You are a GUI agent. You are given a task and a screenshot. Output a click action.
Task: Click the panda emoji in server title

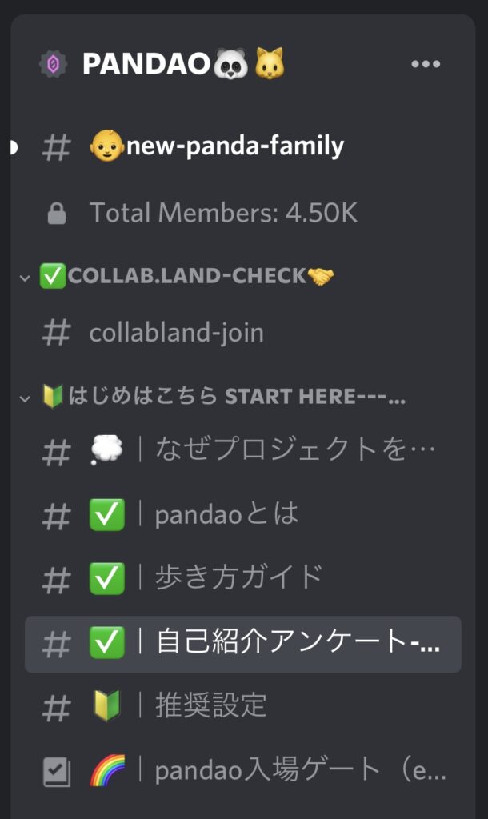[230, 64]
